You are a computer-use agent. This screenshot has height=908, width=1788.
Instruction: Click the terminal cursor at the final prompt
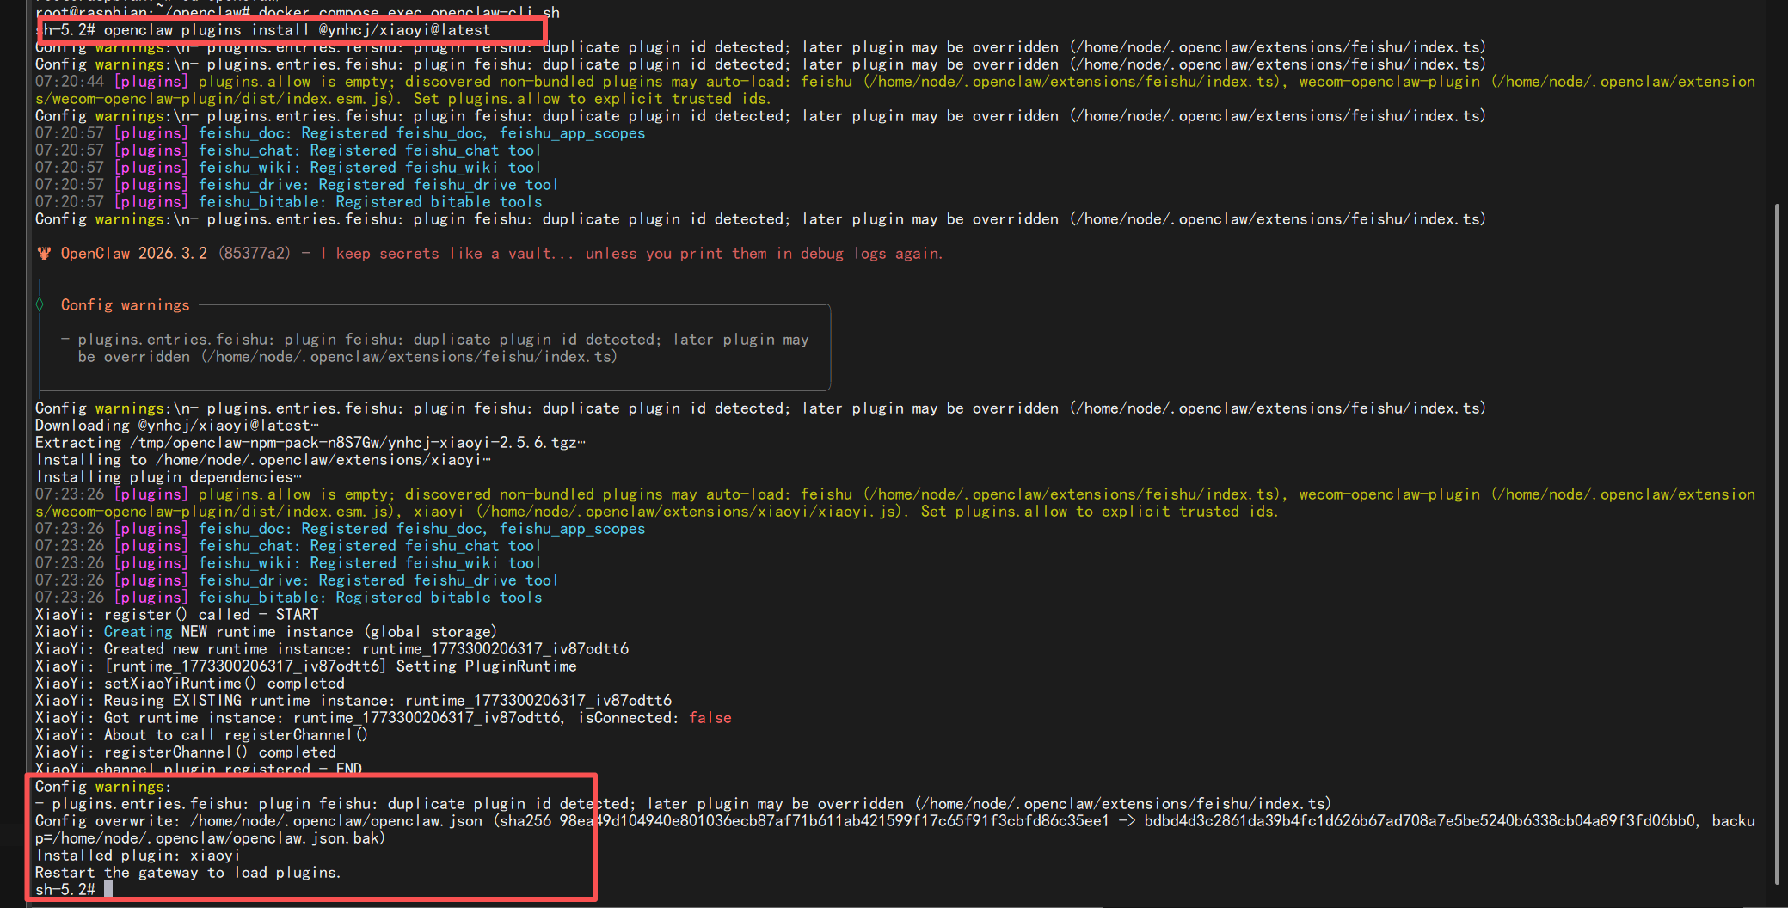tap(108, 889)
